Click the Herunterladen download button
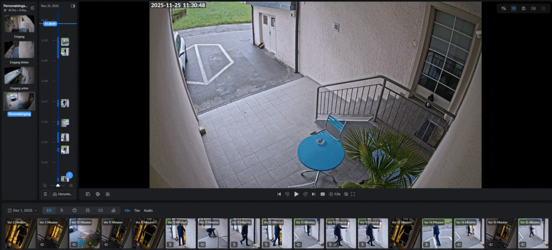This screenshot has height=250, width=552. click(x=63, y=194)
